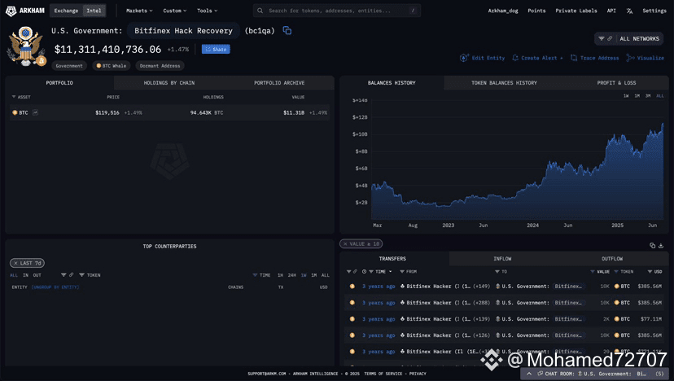Viewport: 674px width, 381px height.
Task: Set counterparties time range to 1H
Action: 280,275
